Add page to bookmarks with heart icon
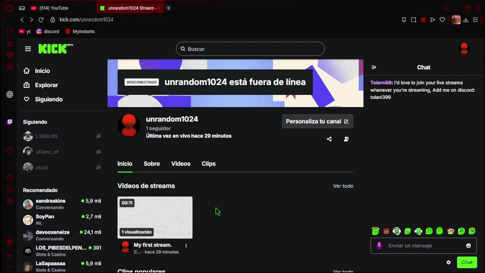 pos(442,20)
